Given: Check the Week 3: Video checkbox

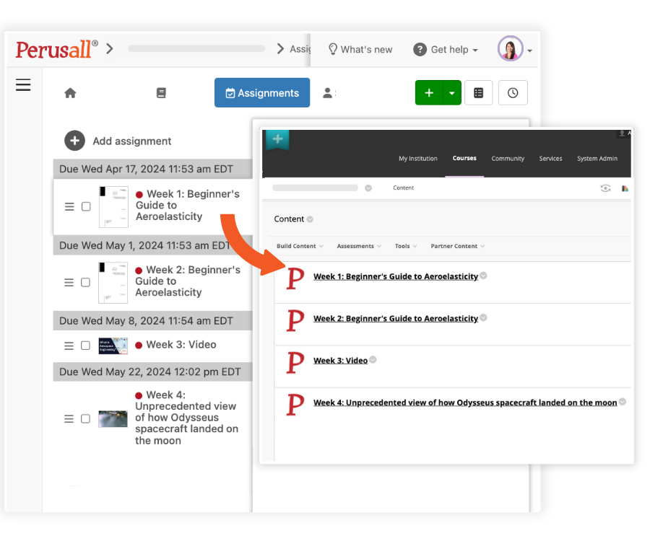Looking at the screenshot, I should (x=85, y=346).
